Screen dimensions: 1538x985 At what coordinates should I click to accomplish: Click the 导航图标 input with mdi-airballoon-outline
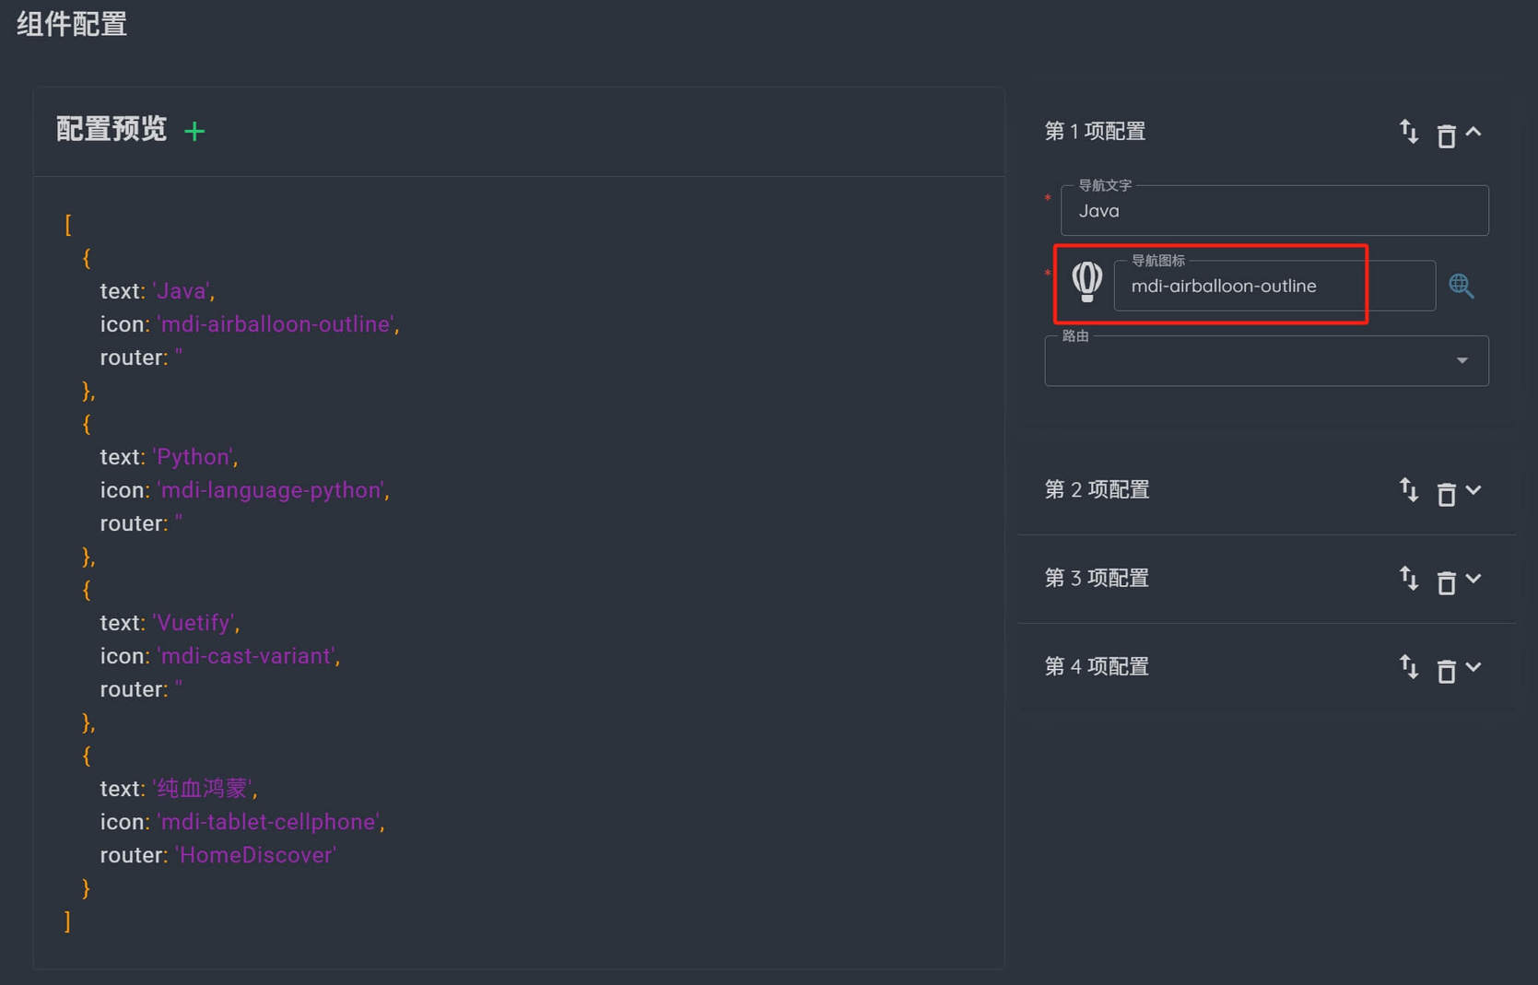click(x=1274, y=286)
